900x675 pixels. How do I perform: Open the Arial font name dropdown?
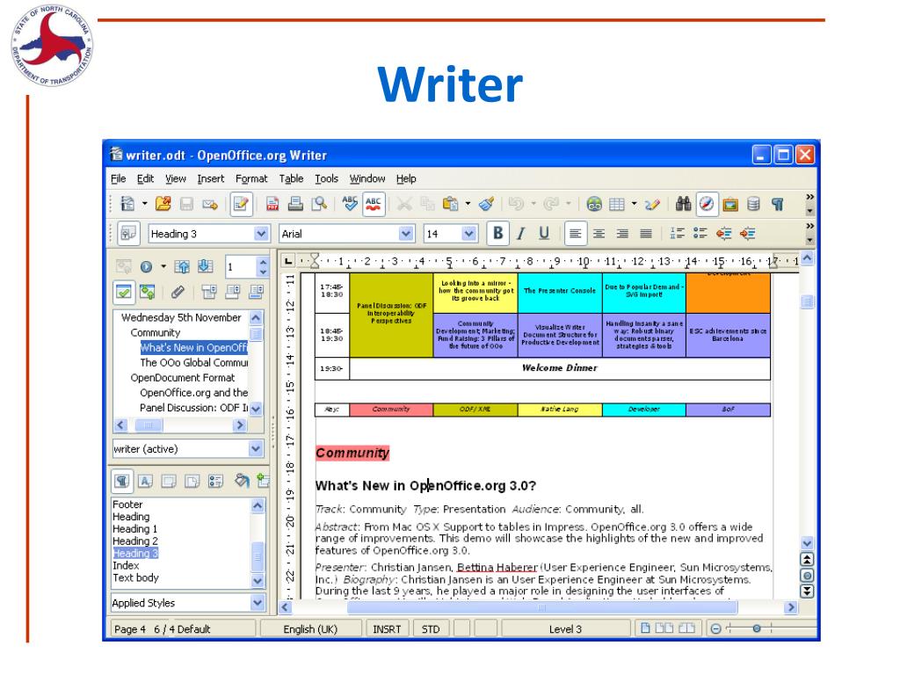tap(406, 234)
